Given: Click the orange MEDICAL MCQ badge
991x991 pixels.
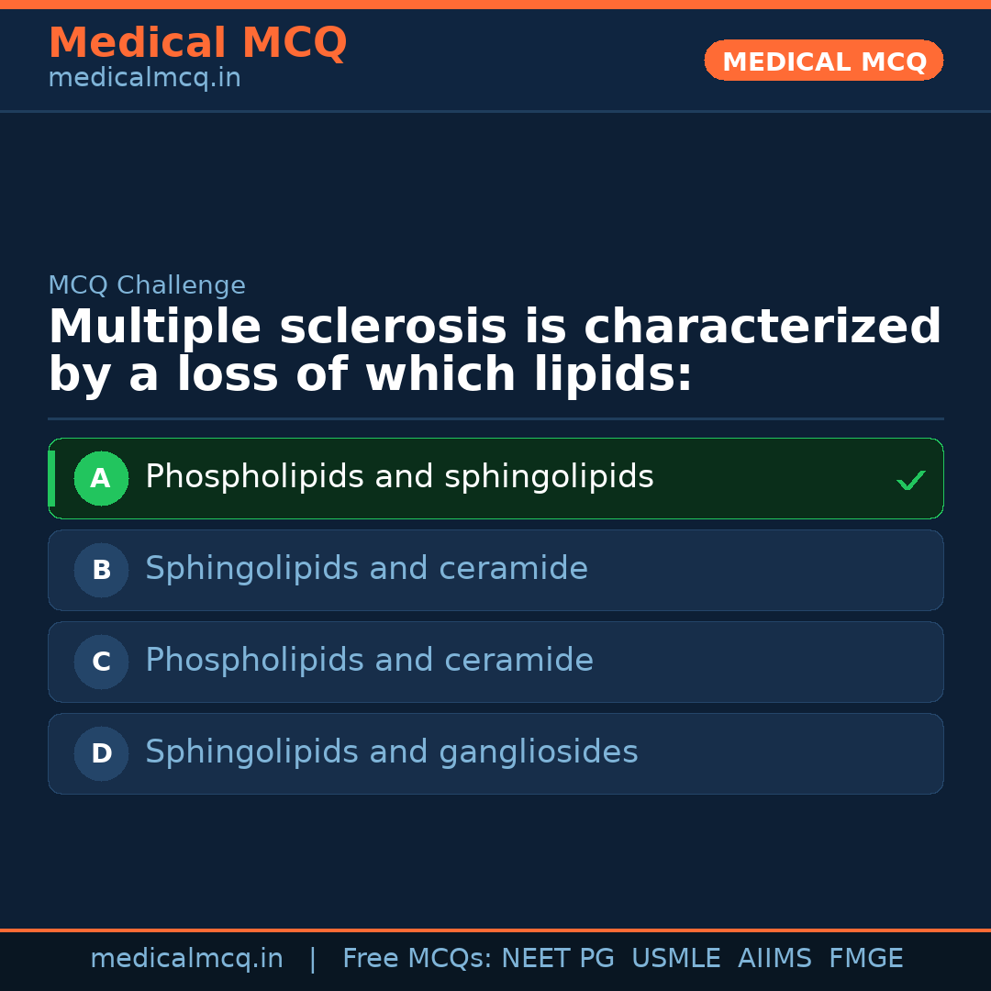Looking at the screenshot, I should point(823,61).
